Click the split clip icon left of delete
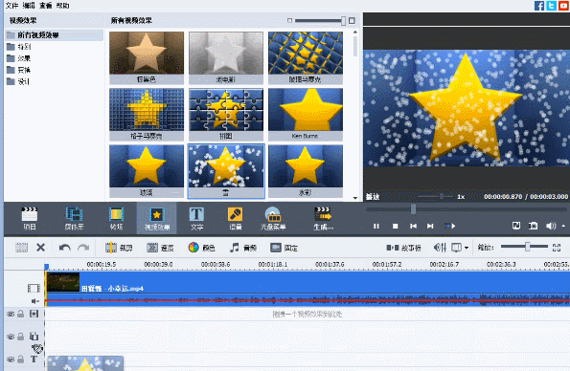 click(x=21, y=248)
